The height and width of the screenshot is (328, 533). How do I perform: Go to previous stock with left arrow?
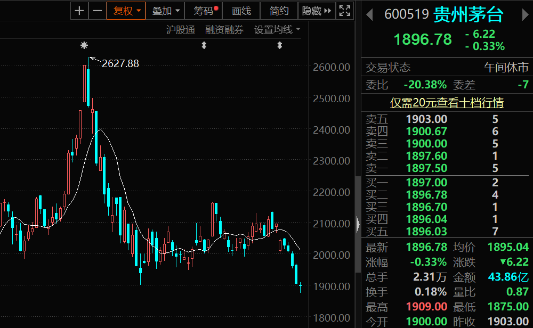tap(370, 15)
